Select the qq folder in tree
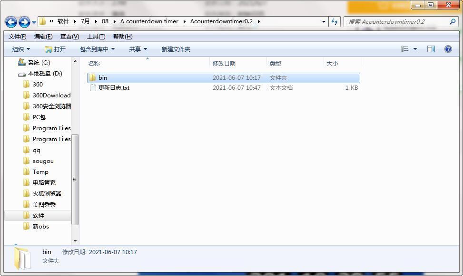Image resolution: width=463 pixels, height=276 pixels. pos(31,150)
